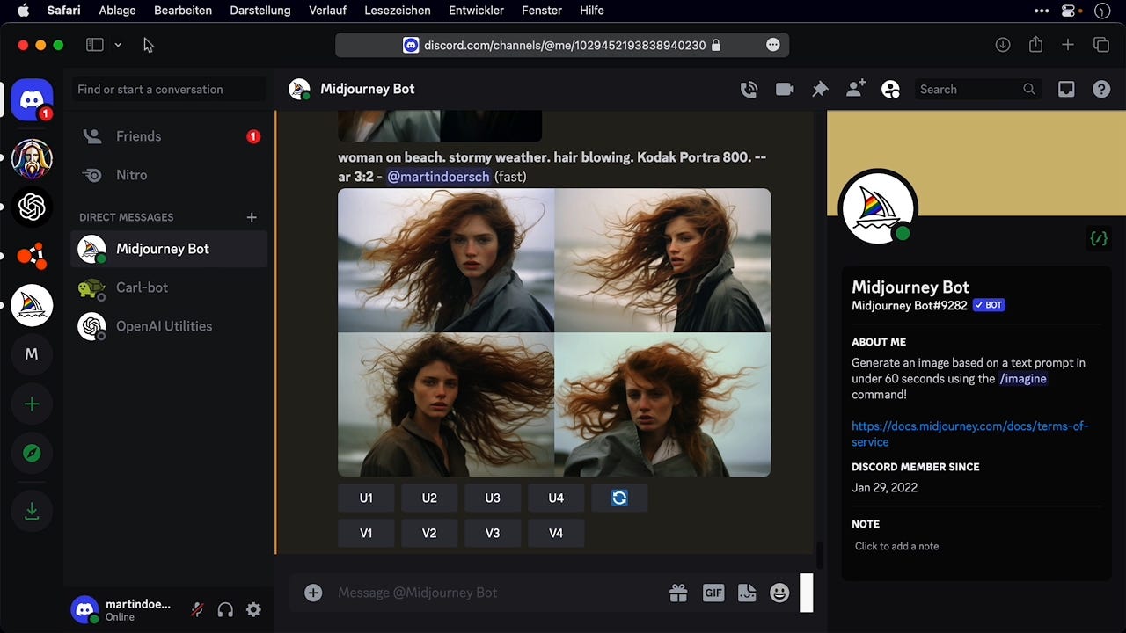Open the gift picker icon
The width and height of the screenshot is (1126, 633).
[x=677, y=593]
